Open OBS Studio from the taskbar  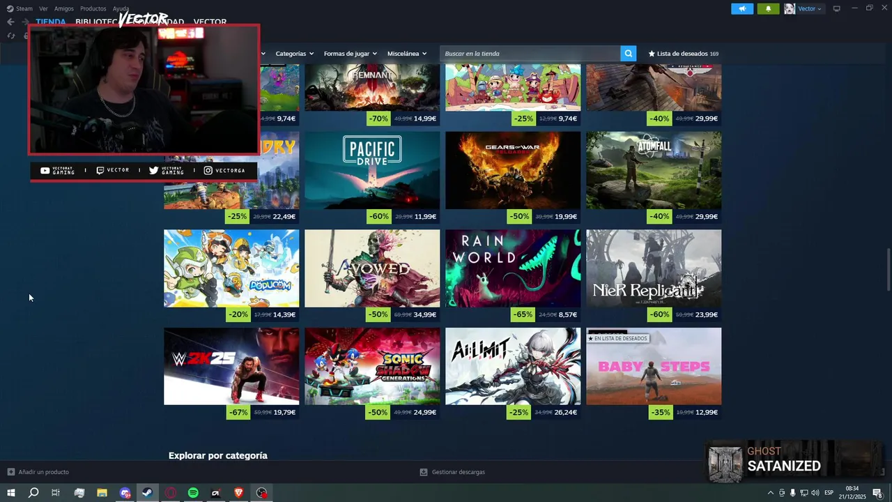(x=261, y=493)
